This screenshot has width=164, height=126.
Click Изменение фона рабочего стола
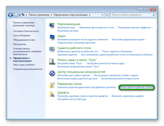97,28
